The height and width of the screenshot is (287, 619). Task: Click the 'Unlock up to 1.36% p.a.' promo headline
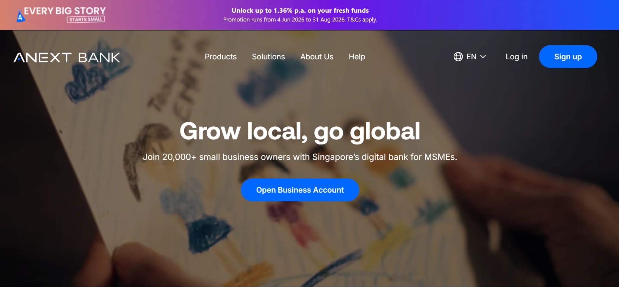pos(300,10)
